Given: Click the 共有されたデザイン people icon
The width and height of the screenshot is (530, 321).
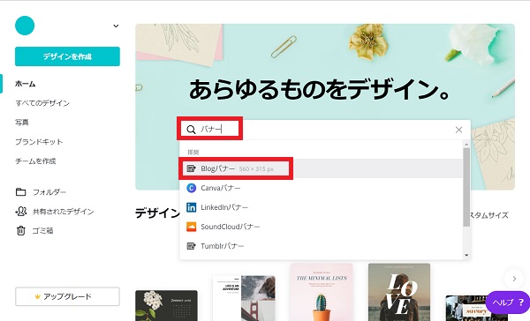Looking at the screenshot, I should pos(21,212).
